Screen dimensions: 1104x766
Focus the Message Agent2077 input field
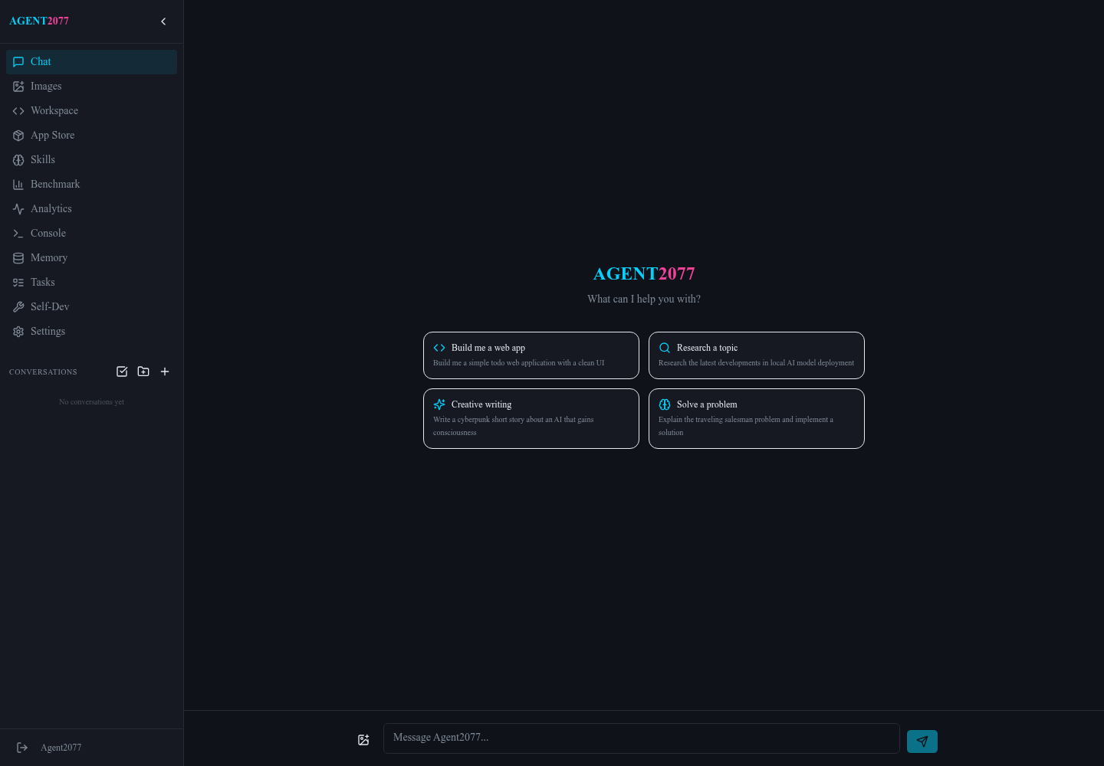click(642, 738)
